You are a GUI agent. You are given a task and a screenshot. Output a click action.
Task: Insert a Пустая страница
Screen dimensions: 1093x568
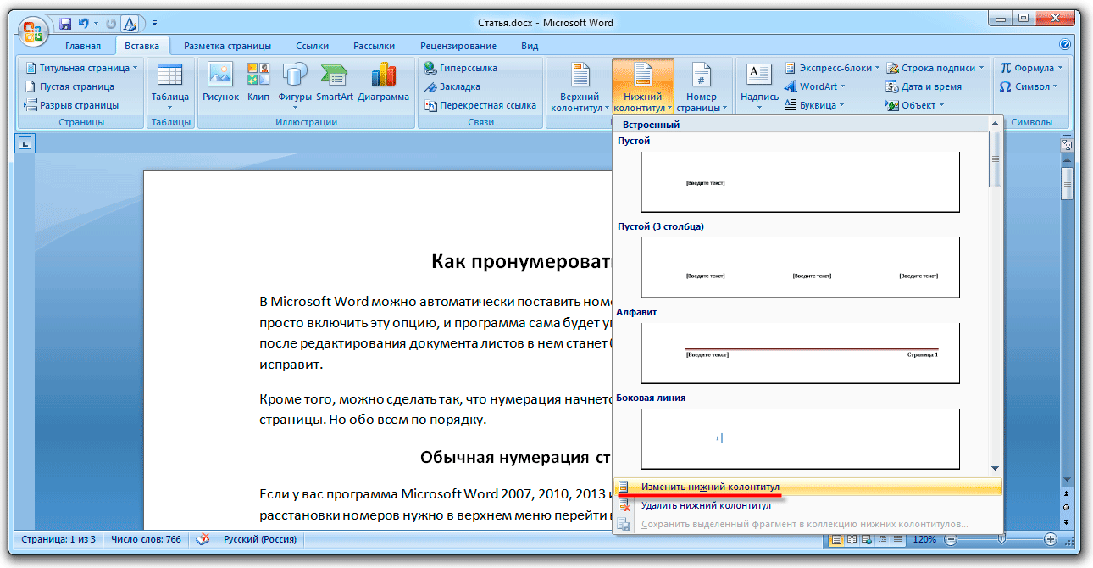(69, 86)
